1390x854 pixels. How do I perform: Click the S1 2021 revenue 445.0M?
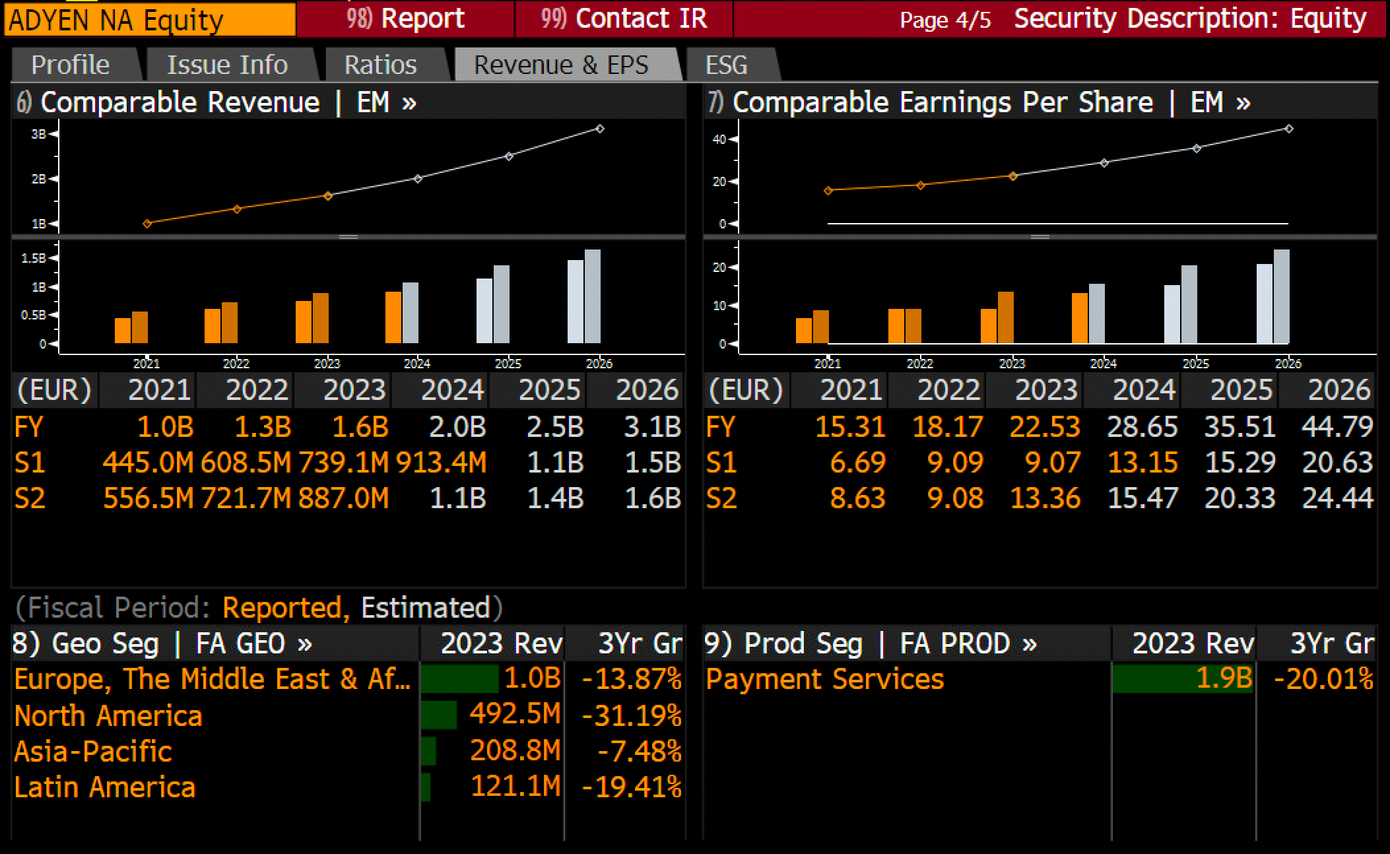(x=148, y=463)
